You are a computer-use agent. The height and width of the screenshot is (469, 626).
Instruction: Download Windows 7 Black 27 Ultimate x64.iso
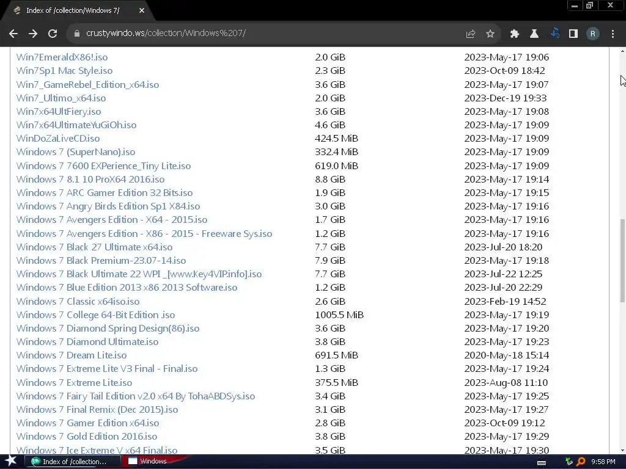94,247
